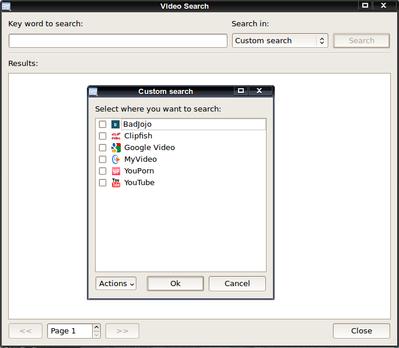
Task: Click the YouTube logo icon
Action: click(x=116, y=183)
